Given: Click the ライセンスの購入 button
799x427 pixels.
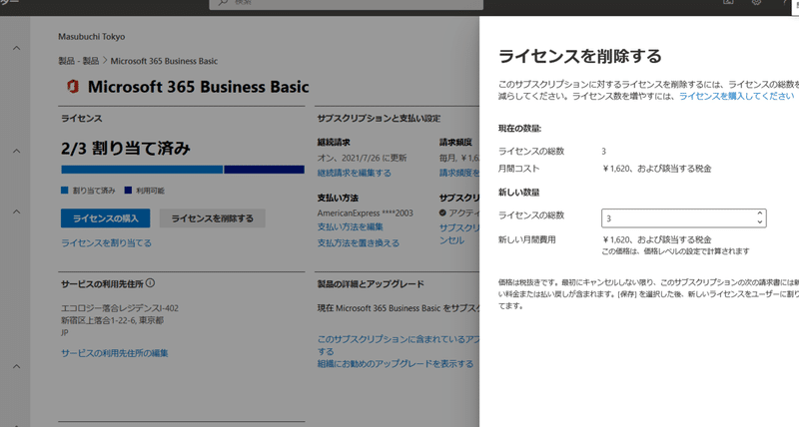Looking at the screenshot, I should (x=106, y=218).
